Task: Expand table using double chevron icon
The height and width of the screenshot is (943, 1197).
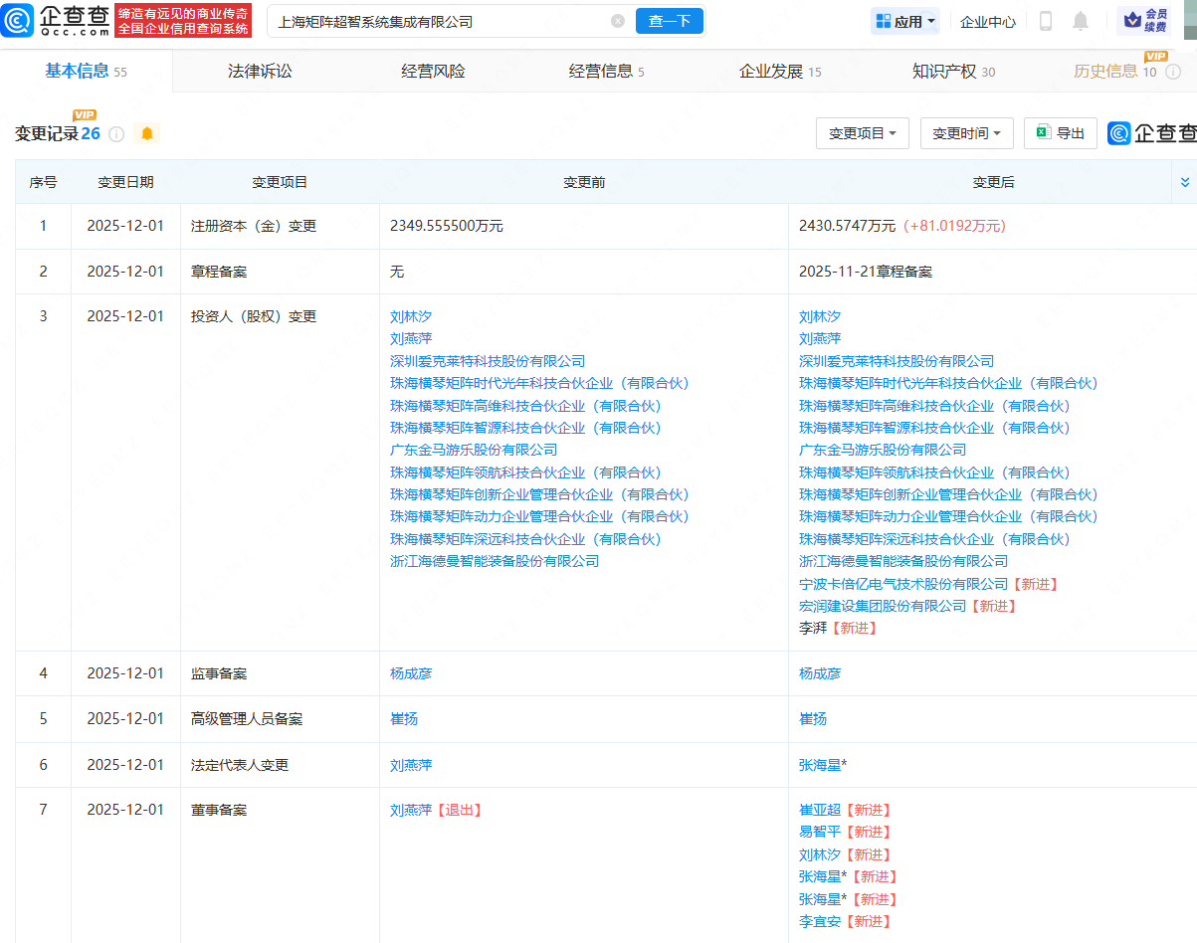Action: point(1184,182)
